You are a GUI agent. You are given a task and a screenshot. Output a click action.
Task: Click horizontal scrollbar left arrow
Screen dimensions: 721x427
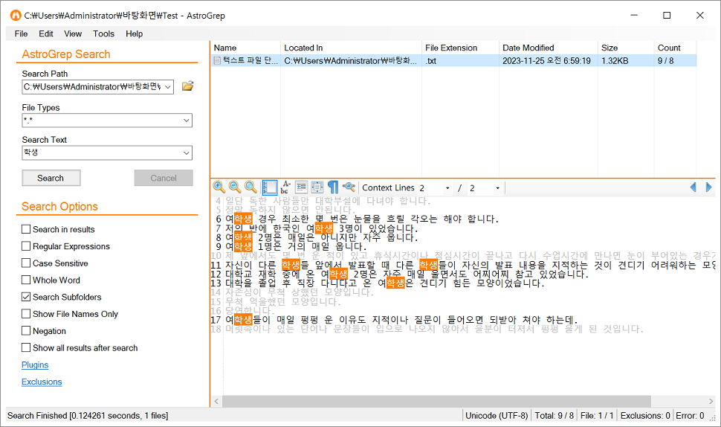click(x=216, y=401)
